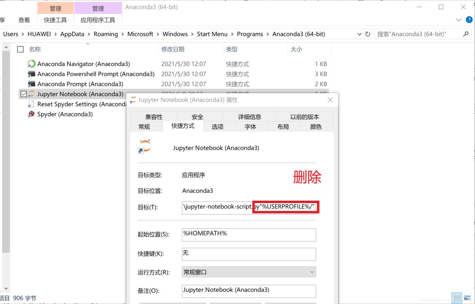Select the Anaconda Powershell Prompt icon
The height and width of the screenshot is (304, 475).
click(31, 74)
